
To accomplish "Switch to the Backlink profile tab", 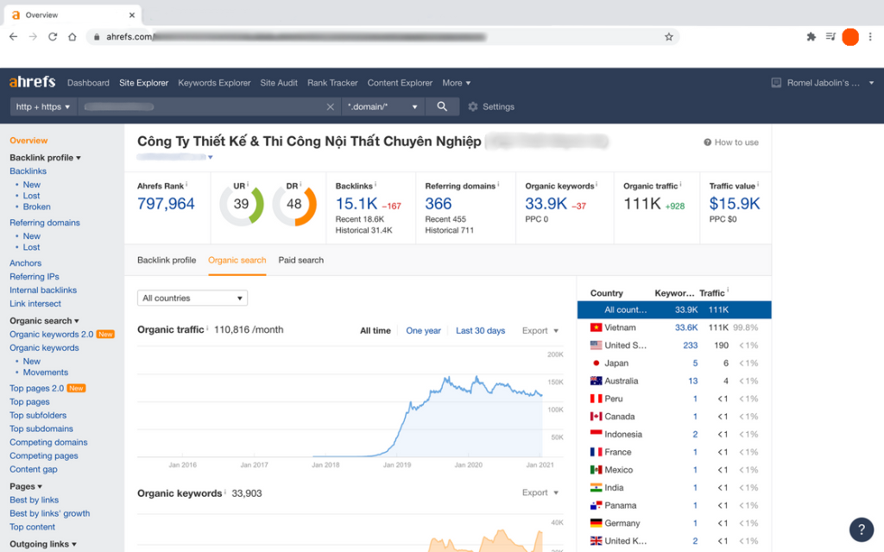I will click(x=167, y=260).
